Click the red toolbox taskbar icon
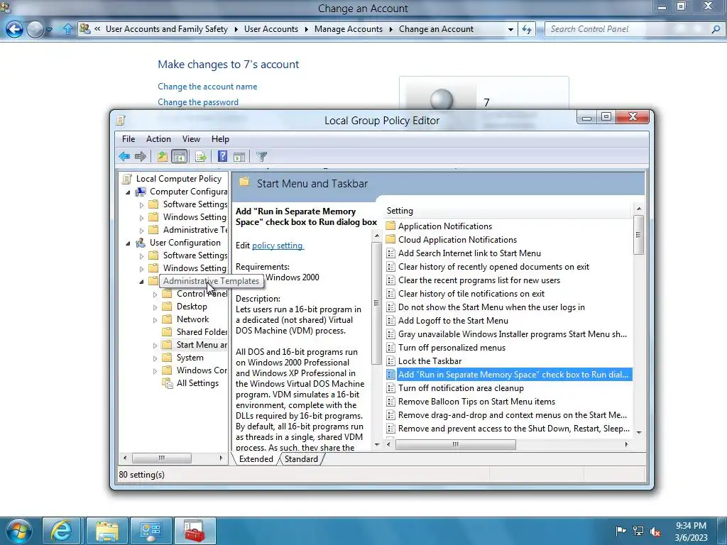The width and height of the screenshot is (727, 545). point(195,531)
